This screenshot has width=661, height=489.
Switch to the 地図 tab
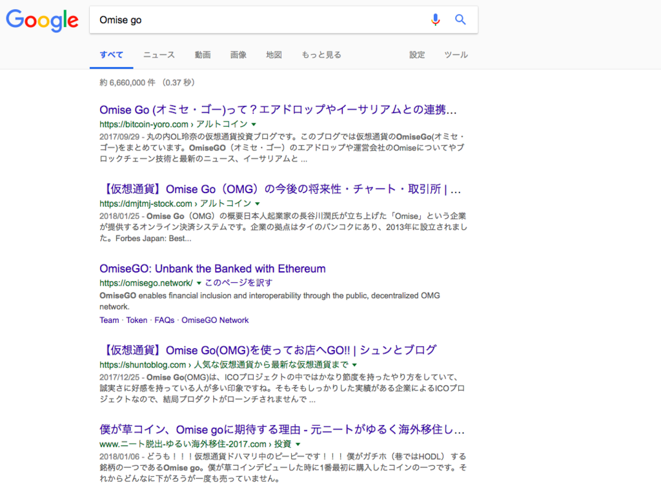pos(274,55)
